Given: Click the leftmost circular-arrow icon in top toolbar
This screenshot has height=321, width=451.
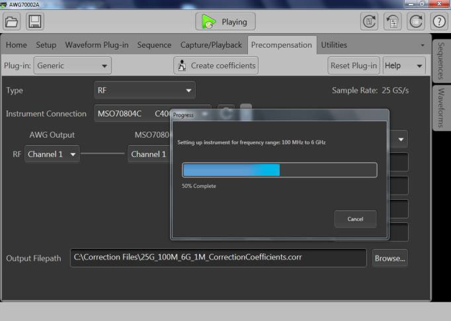Looking at the screenshot, I should point(369,21).
